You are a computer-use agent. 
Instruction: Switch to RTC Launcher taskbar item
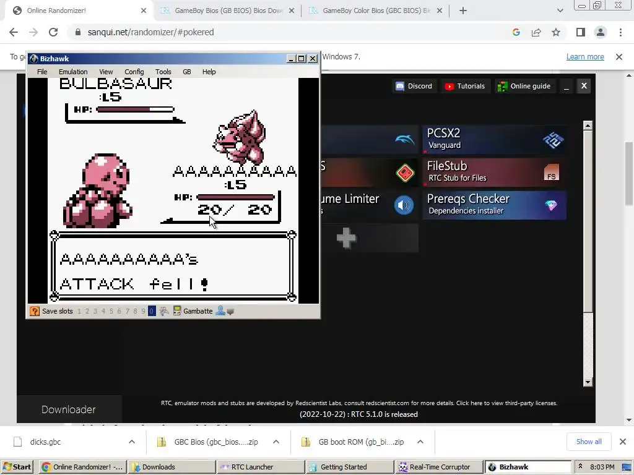[x=261, y=467]
